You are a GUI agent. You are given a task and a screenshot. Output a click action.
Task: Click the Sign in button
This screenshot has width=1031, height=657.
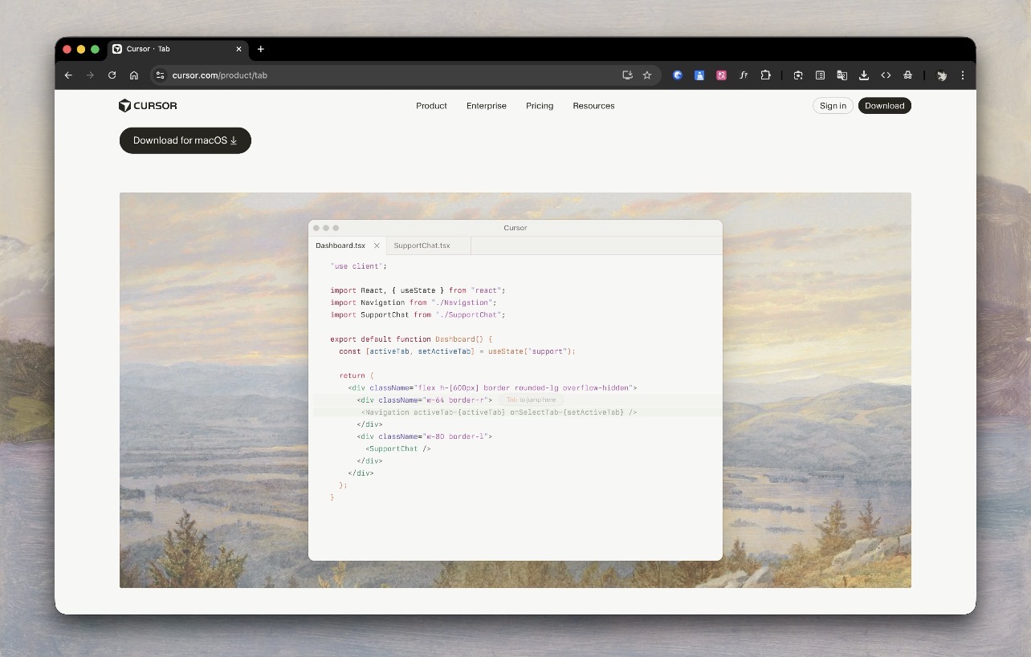pyautogui.click(x=833, y=106)
